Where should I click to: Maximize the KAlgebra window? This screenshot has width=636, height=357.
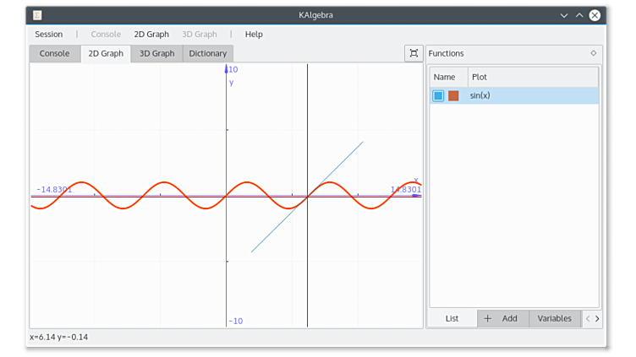(579, 15)
